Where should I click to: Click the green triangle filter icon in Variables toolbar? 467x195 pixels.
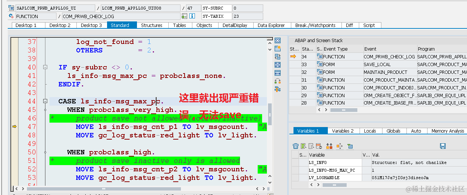click(350, 146)
